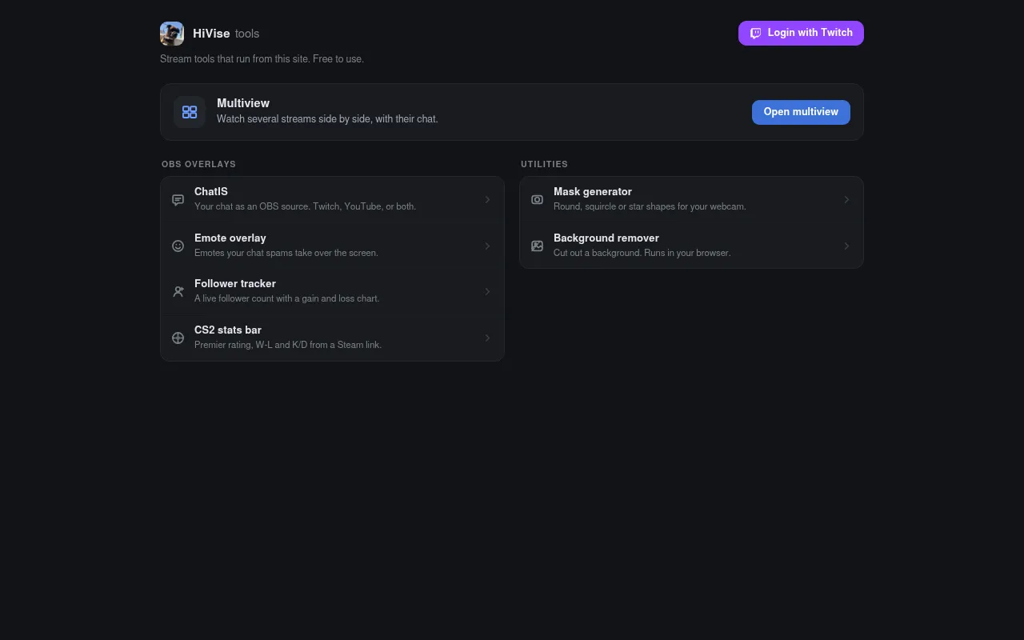Open Background remover via its chevron arrow

pyautogui.click(x=846, y=246)
